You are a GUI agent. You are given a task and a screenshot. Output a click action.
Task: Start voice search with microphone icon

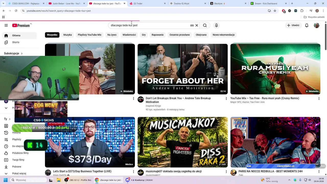[216, 25]
